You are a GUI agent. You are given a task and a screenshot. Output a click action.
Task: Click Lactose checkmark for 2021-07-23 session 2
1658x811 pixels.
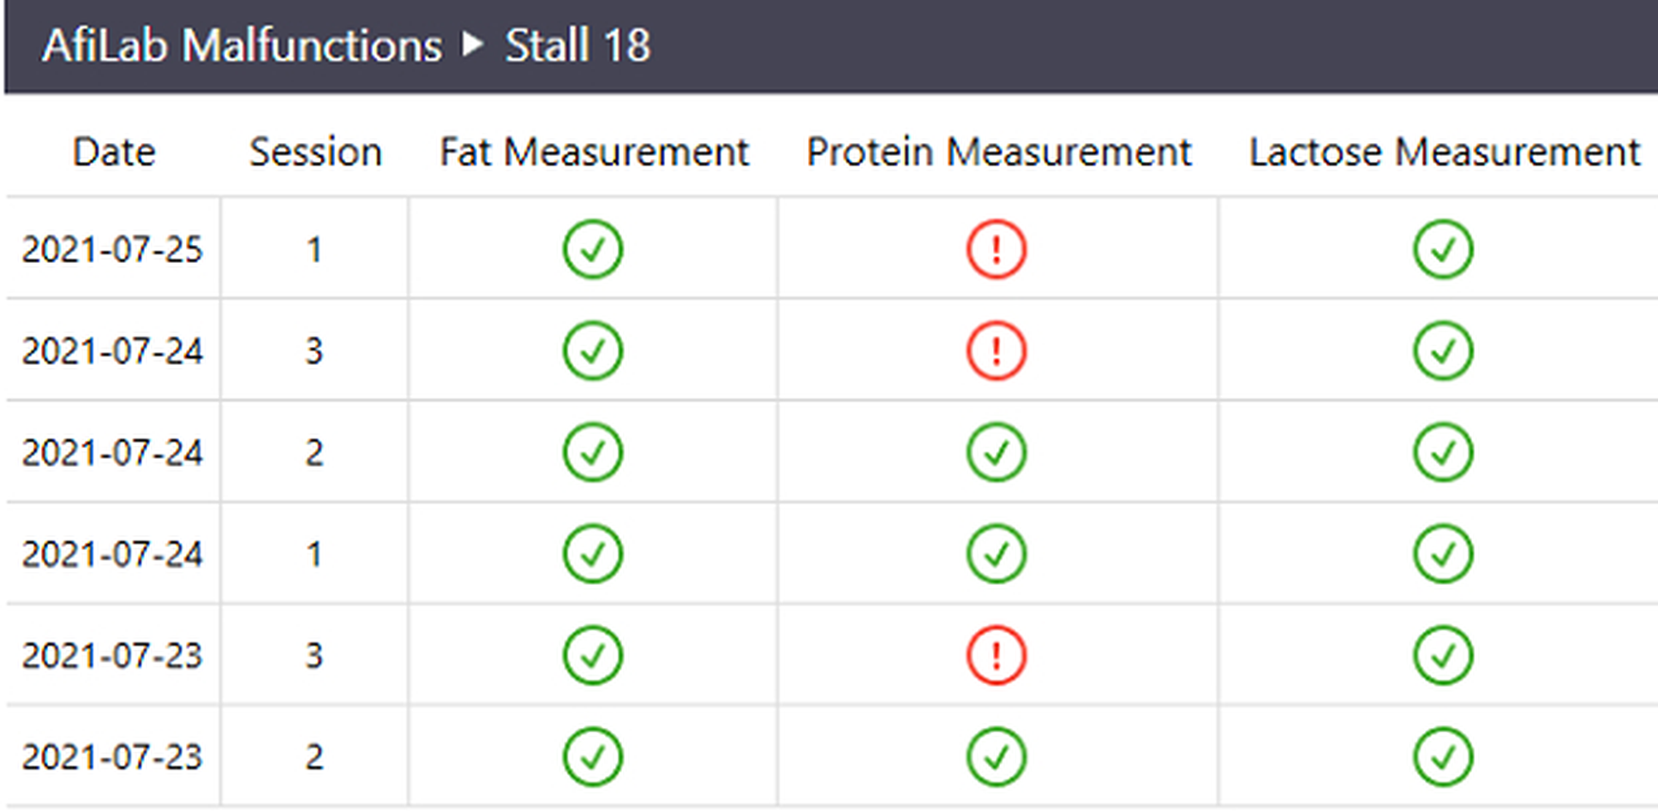click(x=1443, y=756)
